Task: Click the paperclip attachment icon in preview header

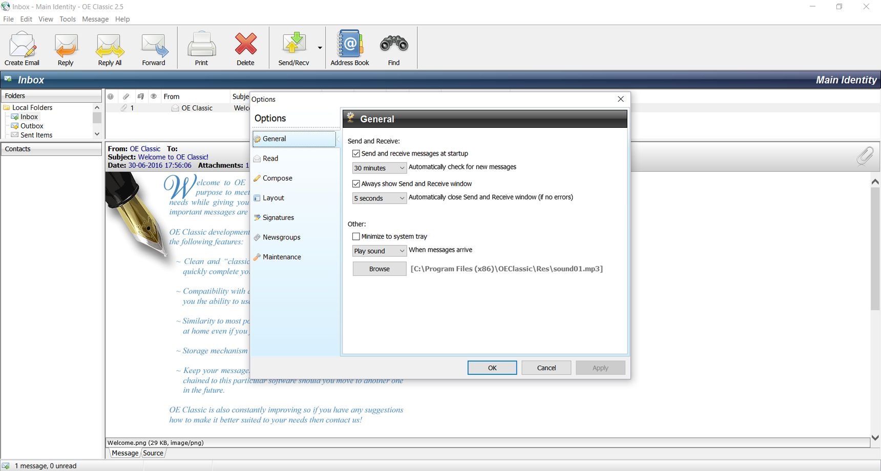Action: 865,156
